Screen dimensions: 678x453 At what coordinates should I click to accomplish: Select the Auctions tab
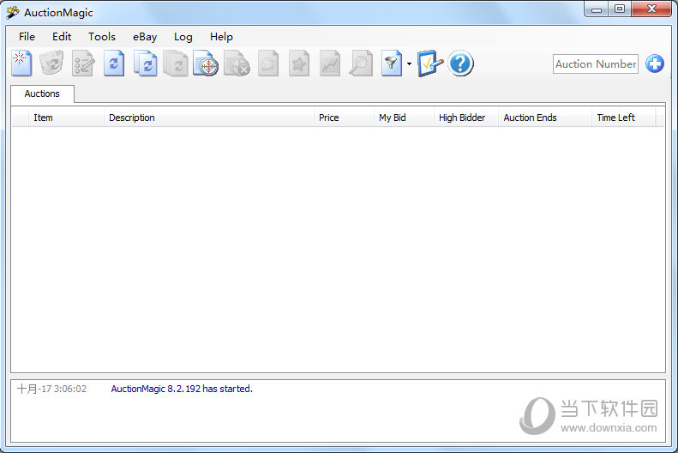pos(42,94)
